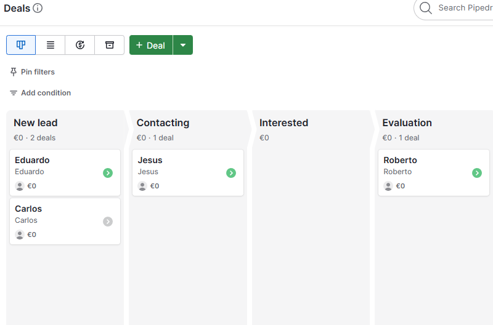Screen dimensions: 493x325
Task: Click the €0 value on Eduardo card
Action: pos(32,186)
